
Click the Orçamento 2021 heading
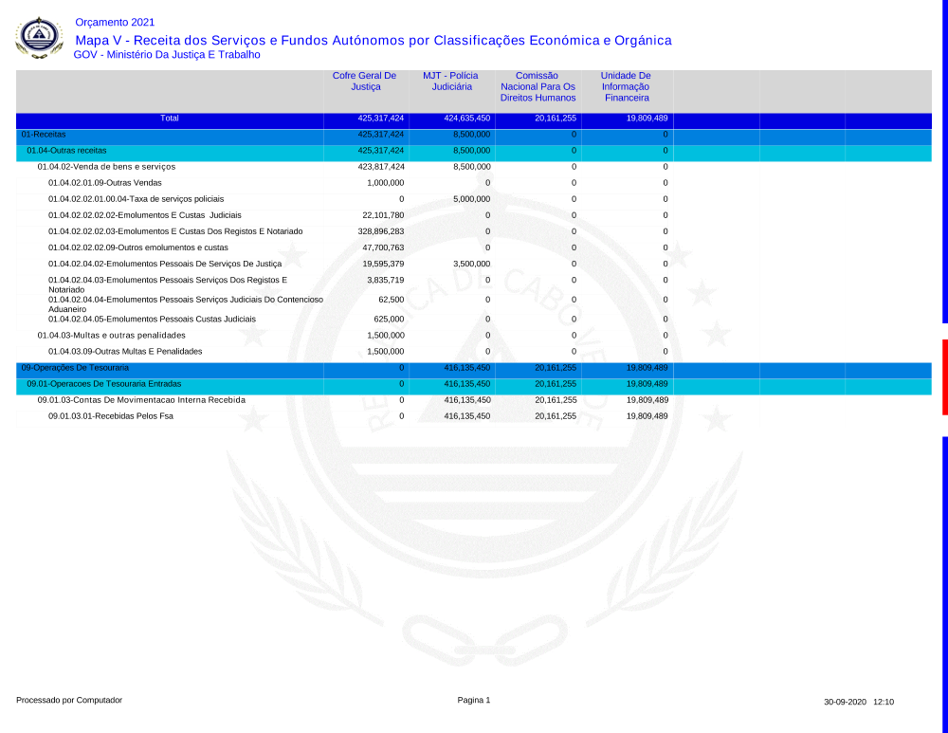114,23
